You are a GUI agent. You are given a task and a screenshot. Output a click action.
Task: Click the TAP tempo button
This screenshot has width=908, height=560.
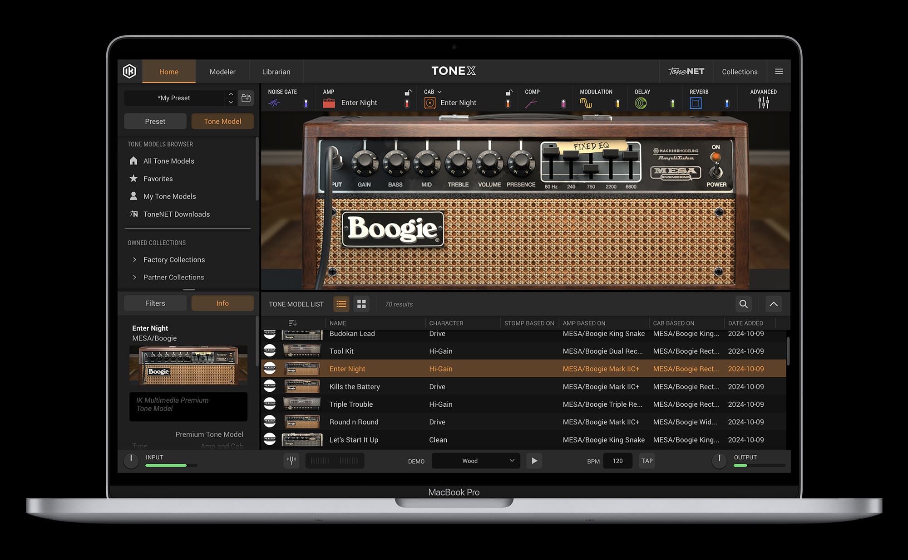coord(646,461)
